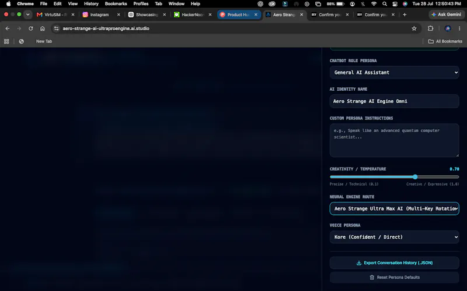The image size is (467, 291).
Task: Edit the AI Identity Name field
Action: click(x=395, y=101)
